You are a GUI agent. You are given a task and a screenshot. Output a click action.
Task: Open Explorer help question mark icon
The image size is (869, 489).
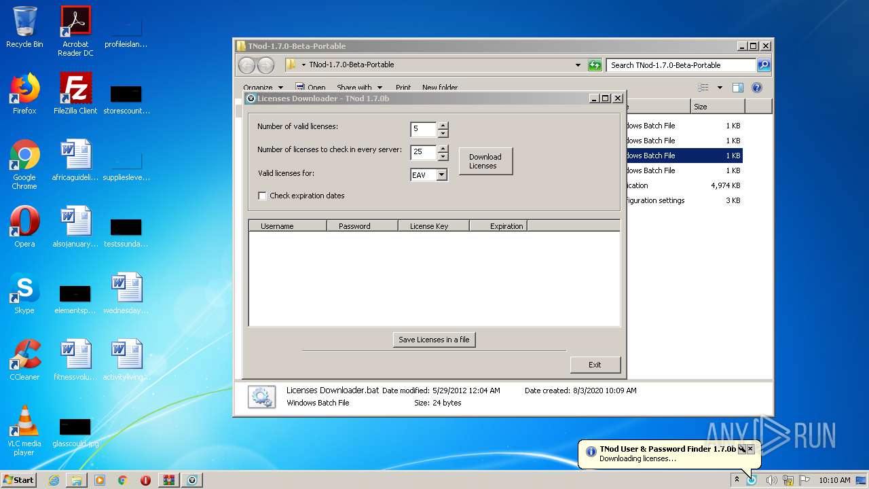(x=757, y=88)
